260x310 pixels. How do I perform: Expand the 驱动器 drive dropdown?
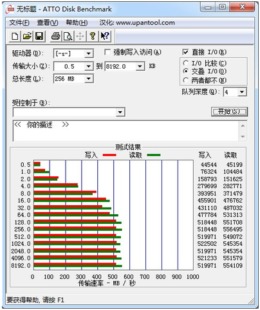point(88,53)
